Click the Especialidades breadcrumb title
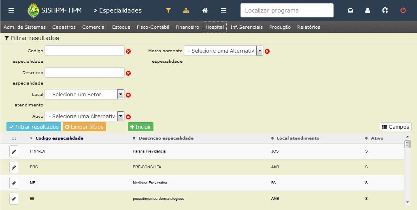Image resolution: width=417 pixels, height=210 pixels. (121, 11)
